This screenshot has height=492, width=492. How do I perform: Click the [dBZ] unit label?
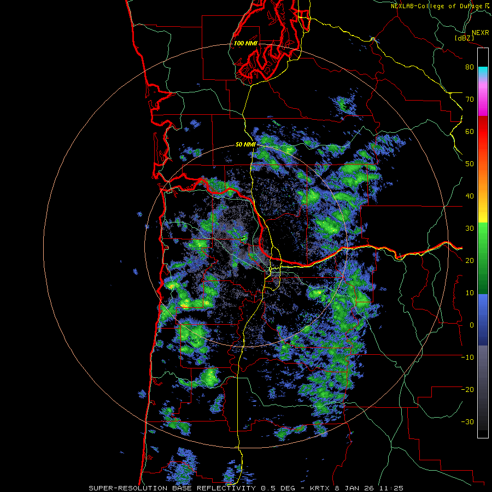pyautogui.click(x=464, y=38)
